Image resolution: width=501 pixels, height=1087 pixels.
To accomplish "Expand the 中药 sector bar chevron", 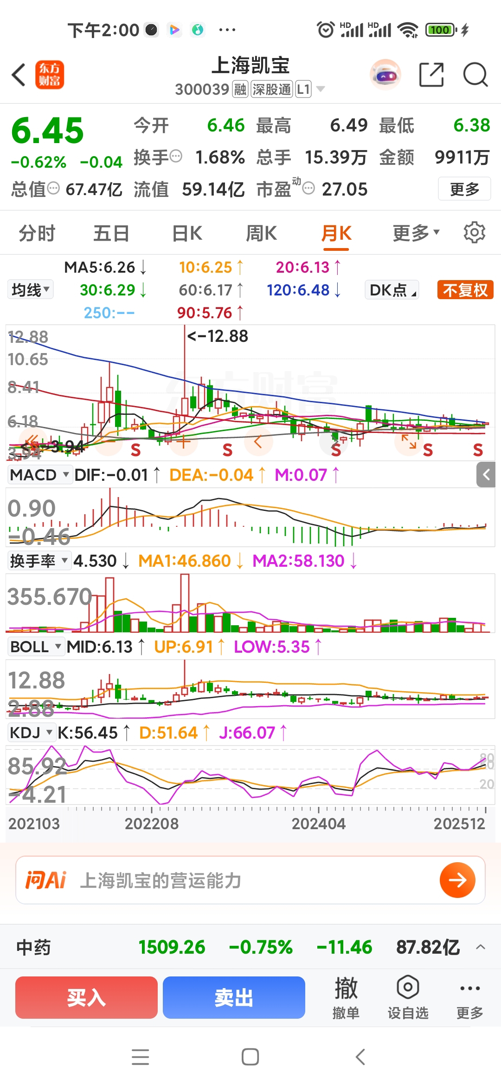I will point(481,947).
